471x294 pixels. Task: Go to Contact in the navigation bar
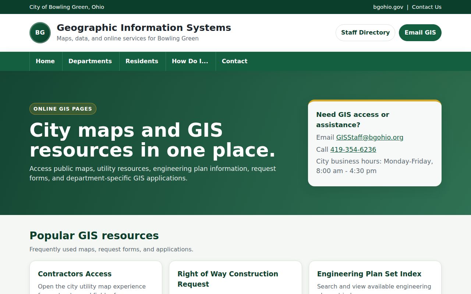(x=234, y=61)
